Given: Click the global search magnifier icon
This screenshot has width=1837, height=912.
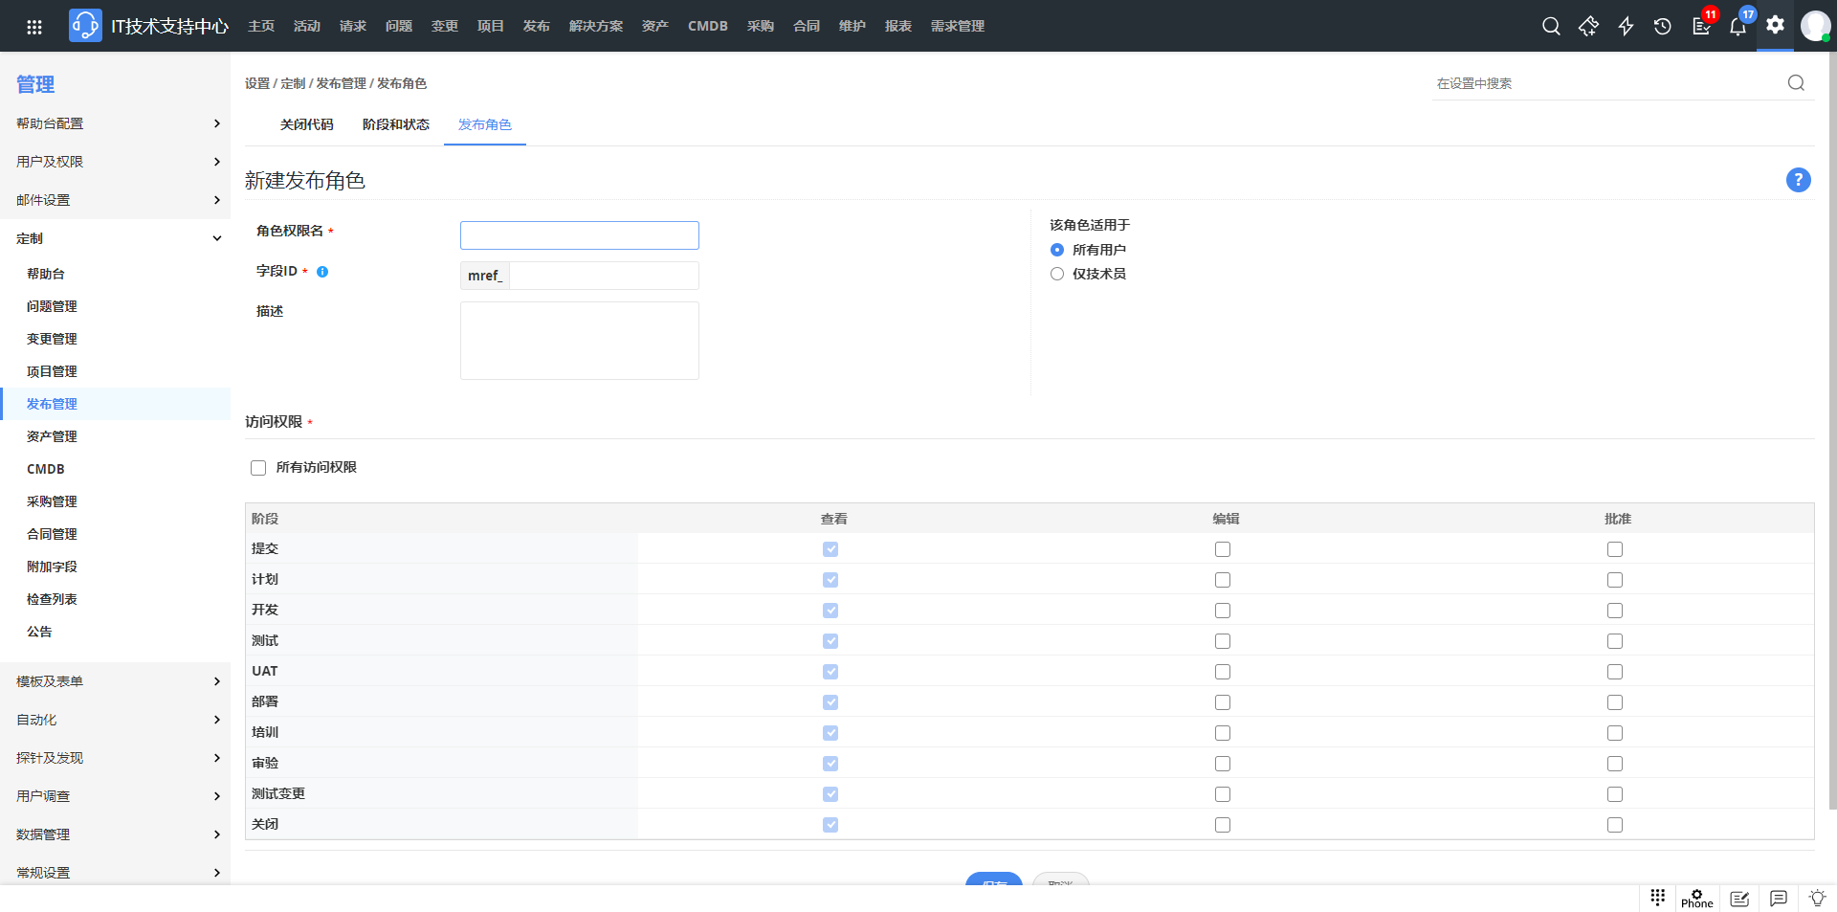Looking at the screenshot, I should [1551, 27].
